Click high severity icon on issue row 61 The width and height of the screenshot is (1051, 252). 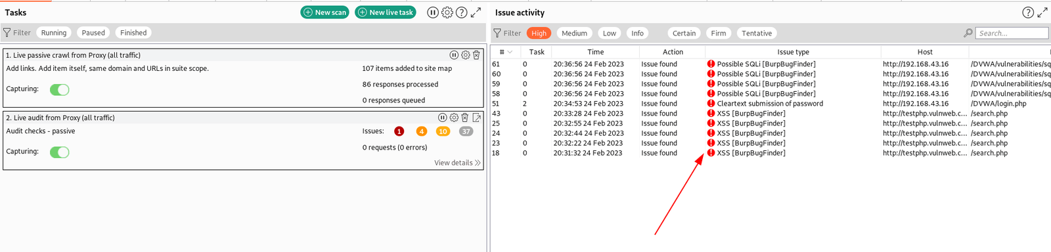[x=711, y=64]
